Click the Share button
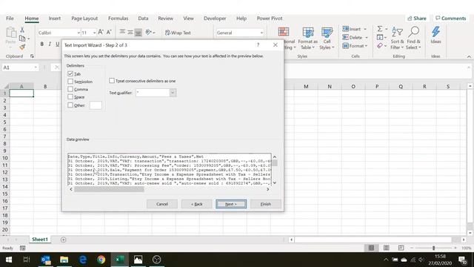The width and height of the screenshot is (474, 267). (417, 18)
